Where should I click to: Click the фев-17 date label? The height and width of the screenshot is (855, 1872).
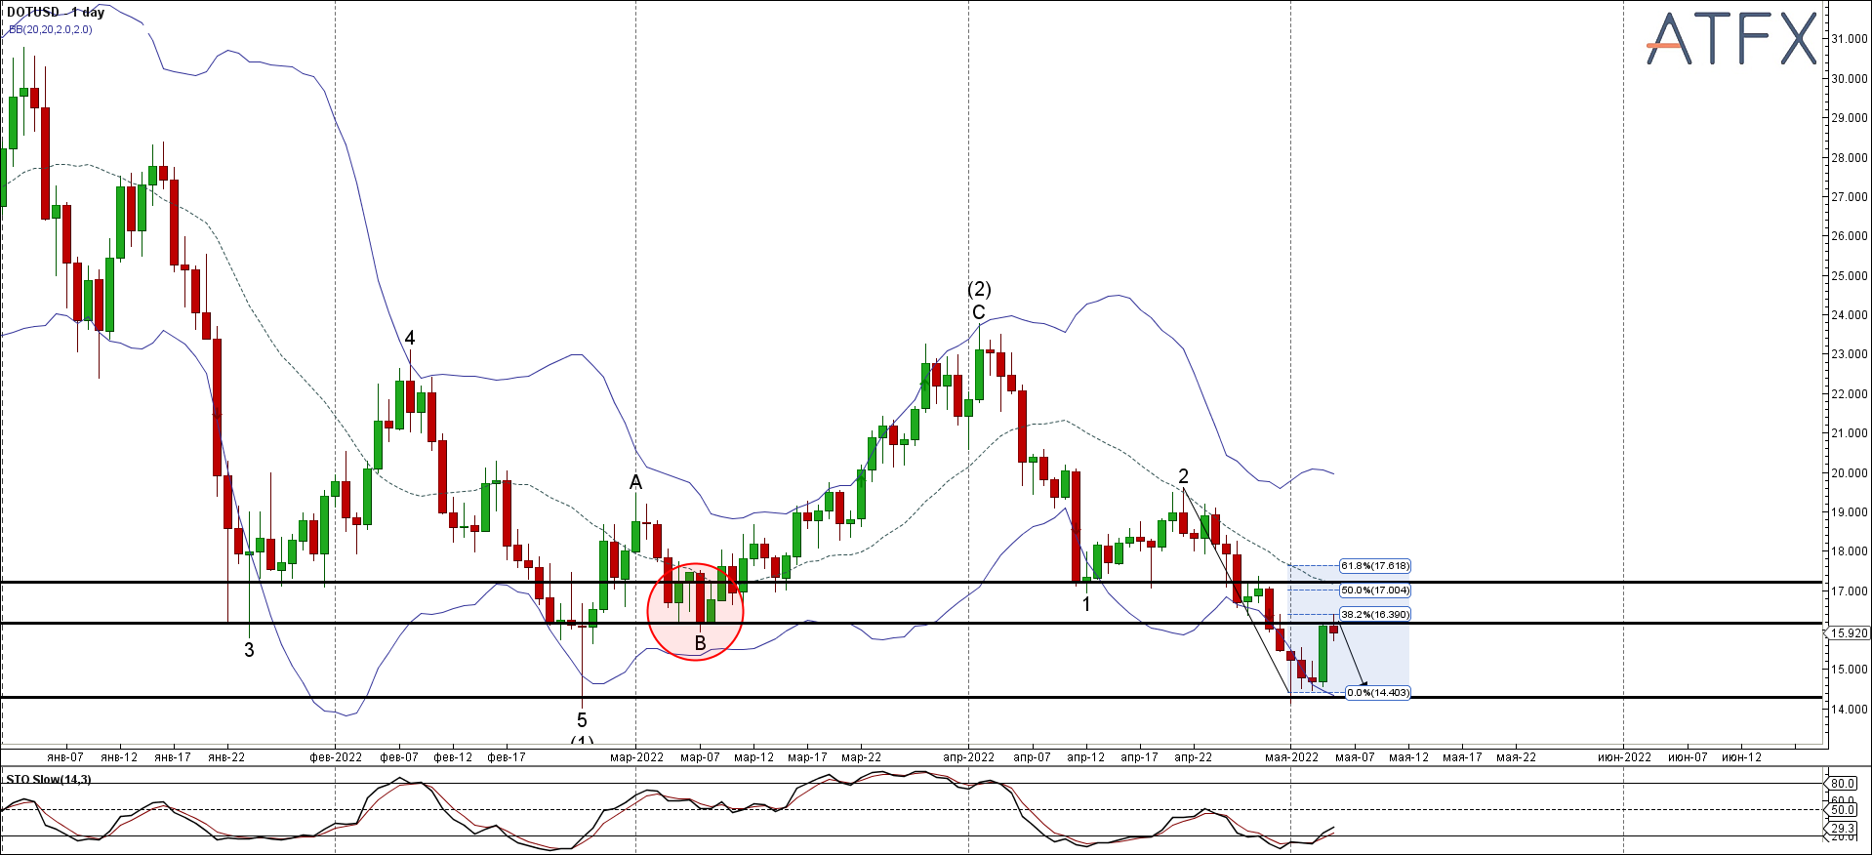tap(507, 757)
